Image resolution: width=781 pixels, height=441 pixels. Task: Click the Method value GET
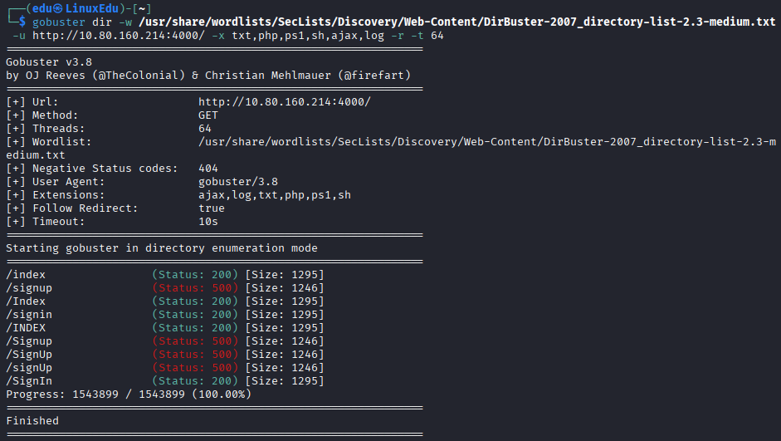(208, 115)
